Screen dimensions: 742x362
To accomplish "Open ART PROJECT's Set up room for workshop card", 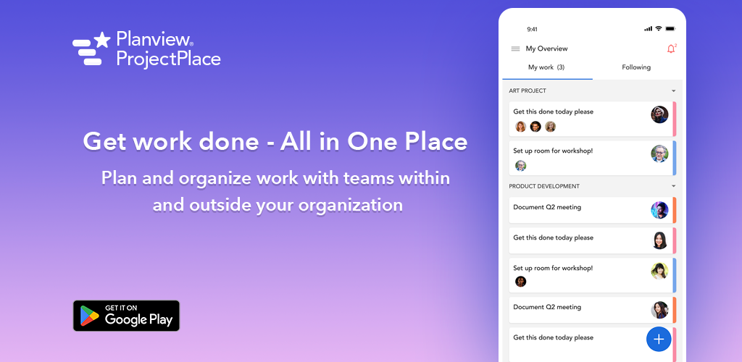I will coord(593,158).
